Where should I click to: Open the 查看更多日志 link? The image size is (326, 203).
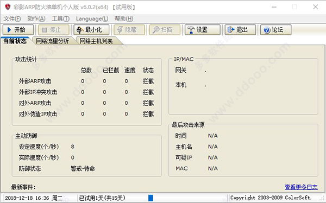point(301,187)
